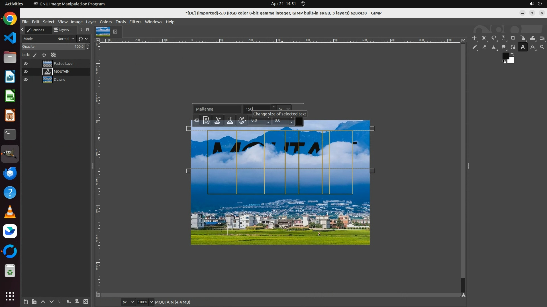
Task: Click the black text color swatch
Action: point(299,121)
